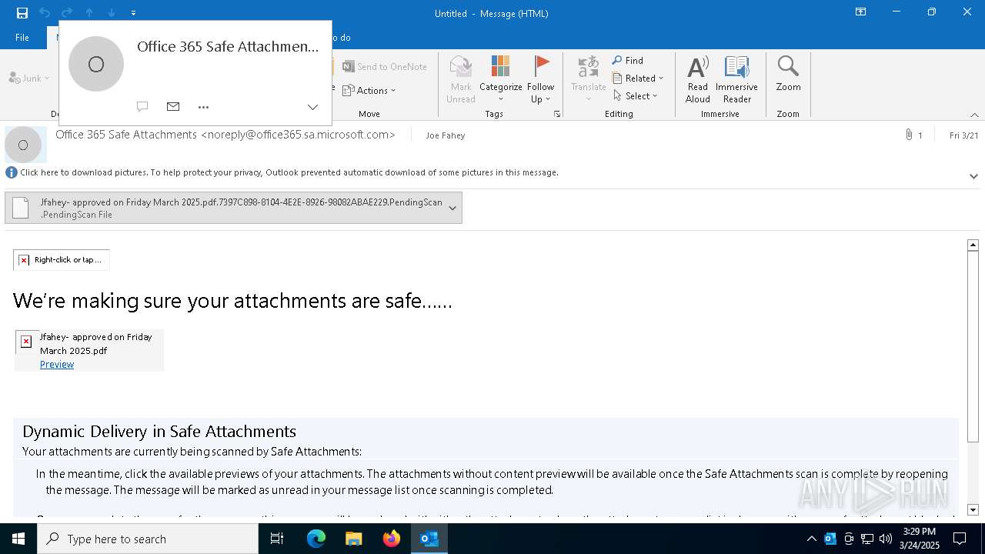985x554 pixels.
Task: Click Mark Unread button
Action: pyautogui.click(x=461, y=78)
